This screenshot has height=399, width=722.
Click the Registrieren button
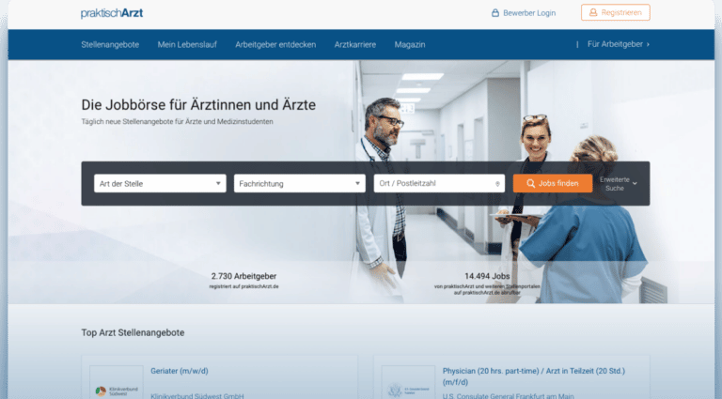point(615,12)
